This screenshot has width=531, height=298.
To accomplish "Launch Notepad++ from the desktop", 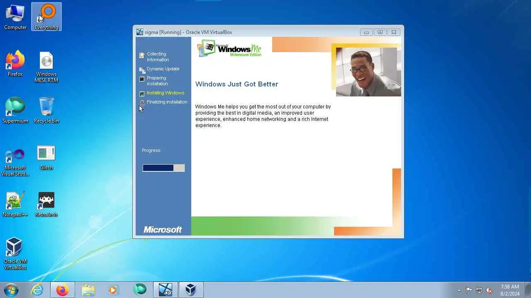I will (15, 204).
